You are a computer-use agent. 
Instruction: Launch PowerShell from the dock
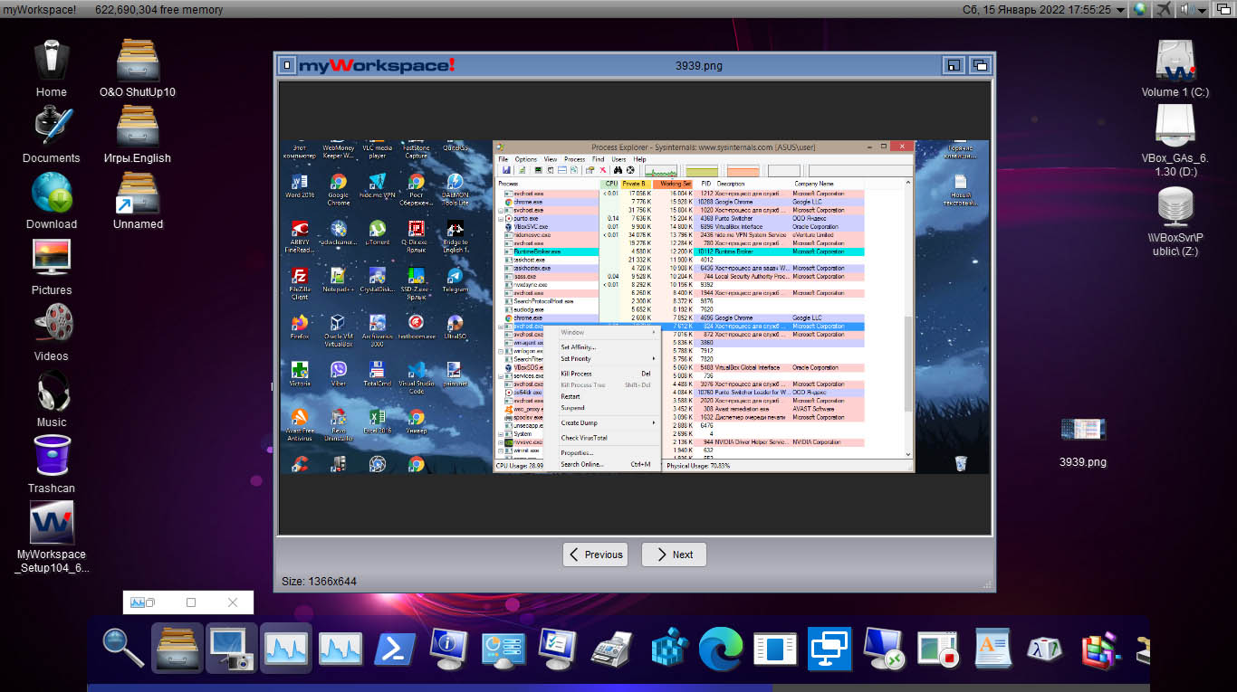click(x=395, y=649)
